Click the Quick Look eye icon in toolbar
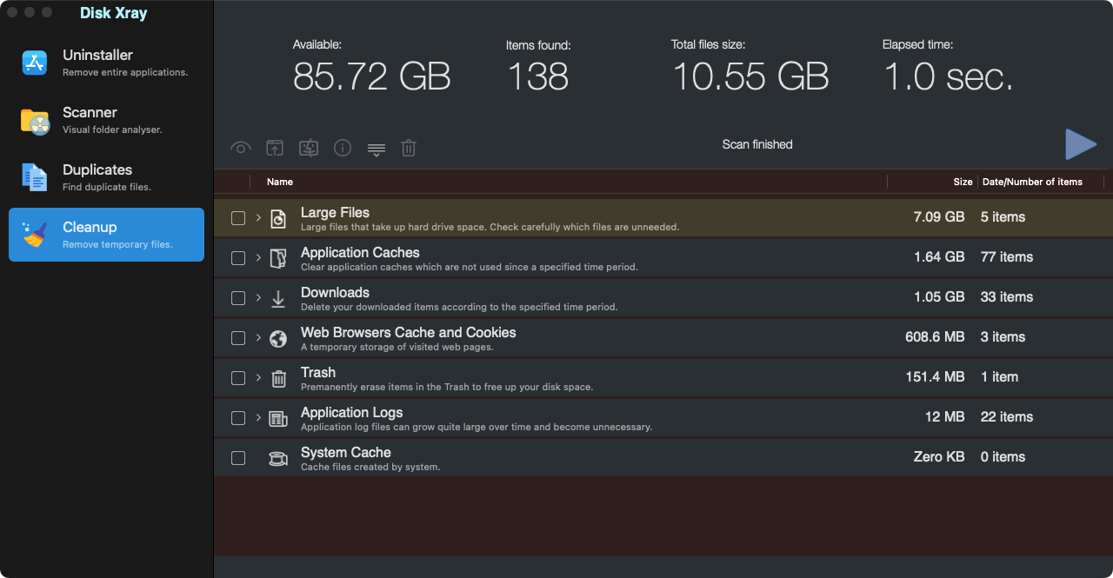Viewport: 1113px width, 578px height. (x=241, y=148)
